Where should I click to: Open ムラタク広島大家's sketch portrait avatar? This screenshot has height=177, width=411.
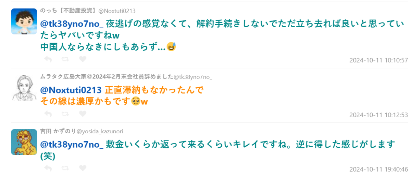(24, 87)
